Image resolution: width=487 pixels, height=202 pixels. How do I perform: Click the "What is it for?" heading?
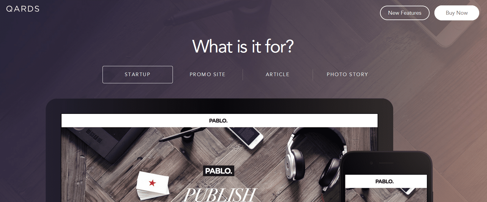(x=243, y=46)
